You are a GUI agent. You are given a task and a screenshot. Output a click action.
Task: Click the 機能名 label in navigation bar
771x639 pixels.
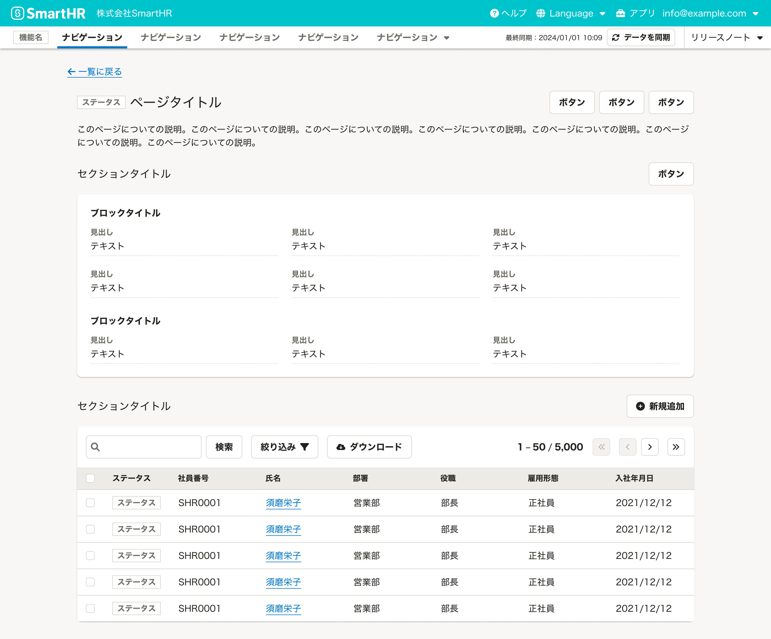(x=31, y=37)
